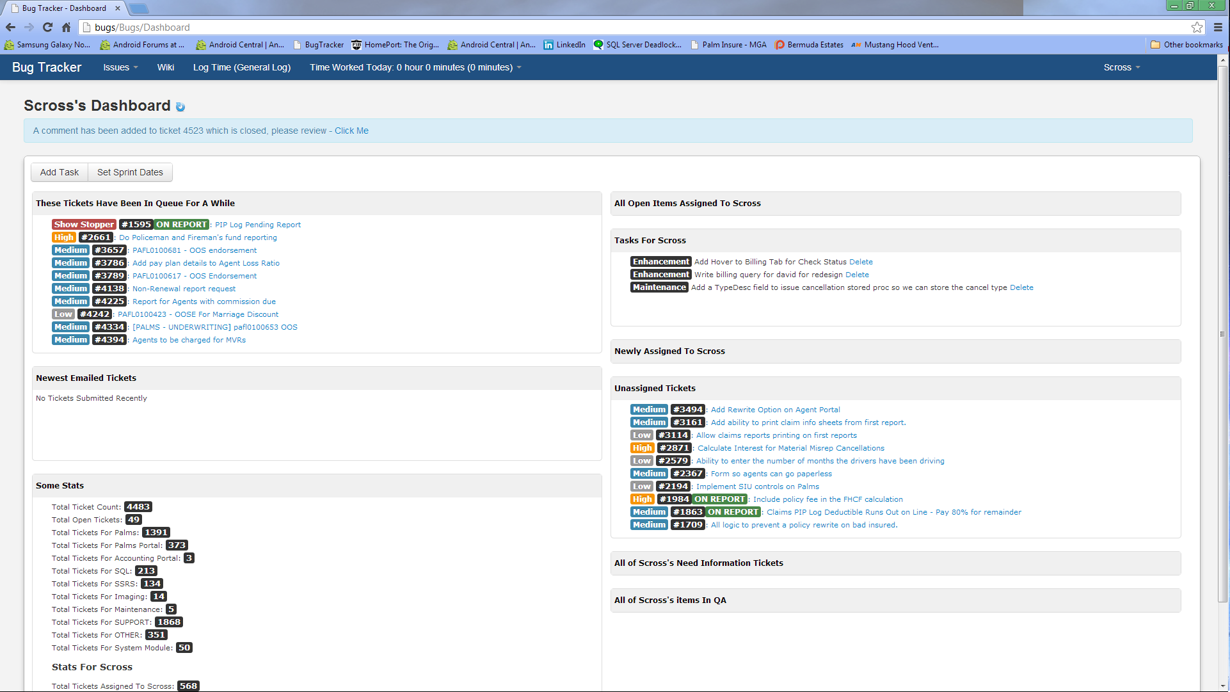Click the dashboard refresh icon beside title

180,107
